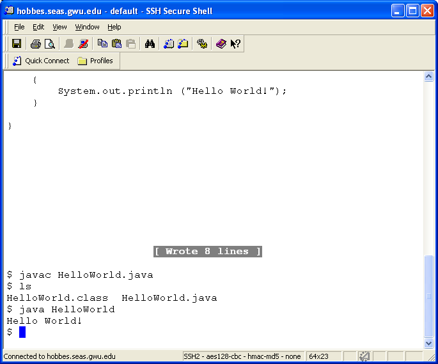Click the scrollbar down arrow
The height and width of the screenshot is (364, 438).
[429, 343]
